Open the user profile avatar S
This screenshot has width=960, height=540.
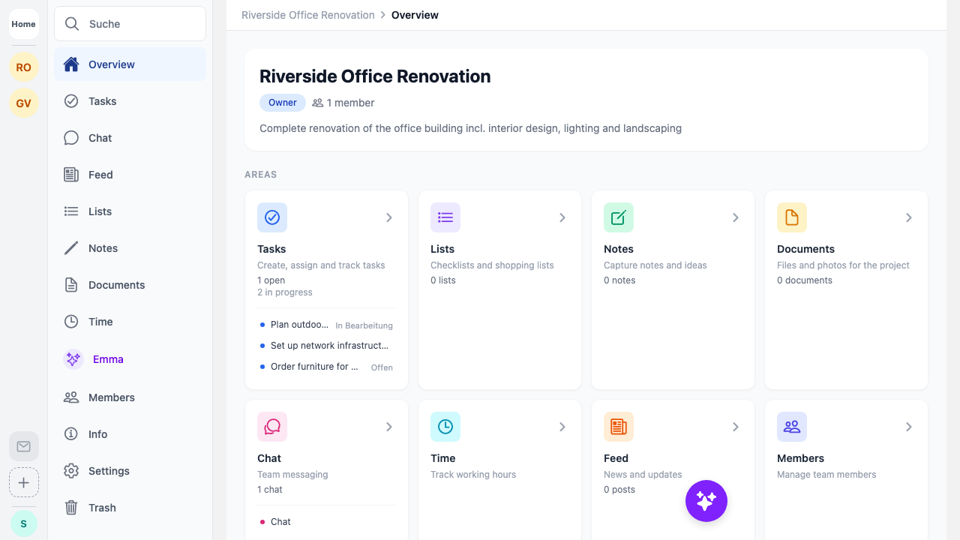[x=23, y=523]
